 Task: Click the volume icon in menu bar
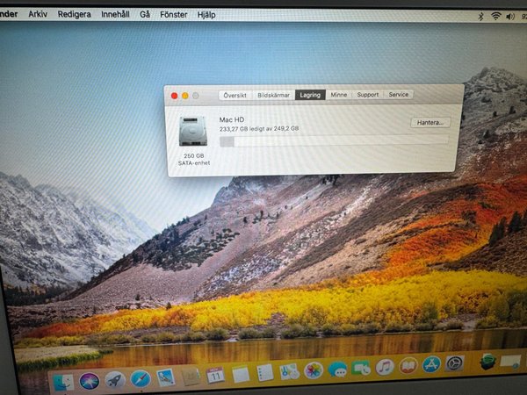tap(510, 16)
